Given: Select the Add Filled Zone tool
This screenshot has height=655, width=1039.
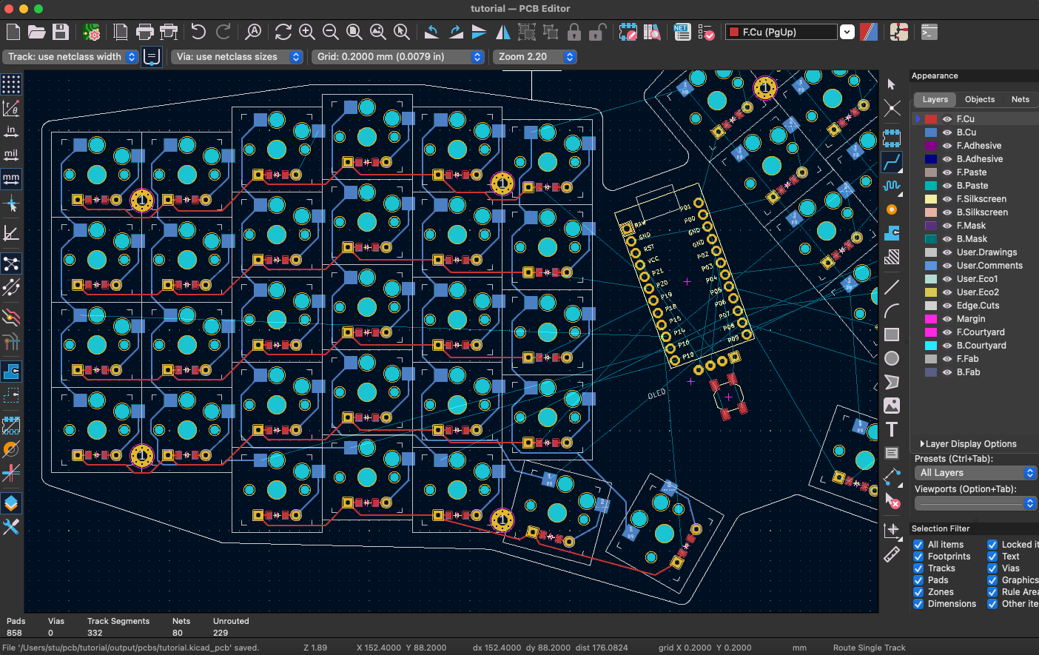Looking at the screenshot, I should pyautogui.click(x=892, y=233).
